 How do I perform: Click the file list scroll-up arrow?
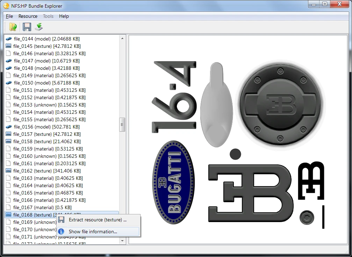coord(122,38)
